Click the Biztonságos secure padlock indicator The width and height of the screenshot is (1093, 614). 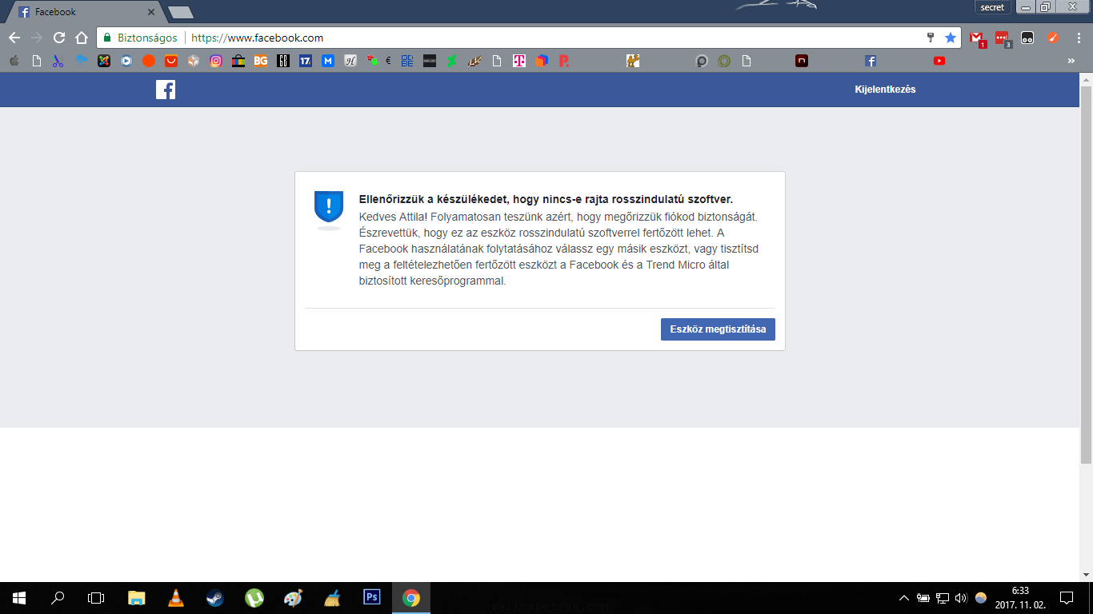pos(140,38)
